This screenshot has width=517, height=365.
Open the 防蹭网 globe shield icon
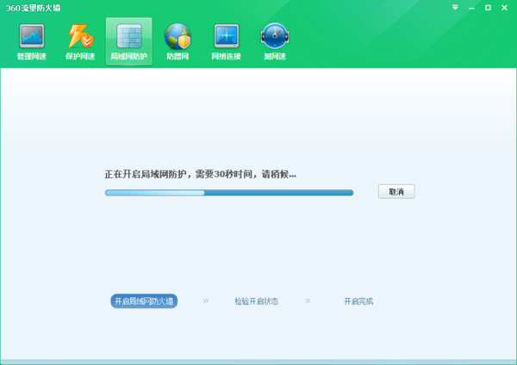point(177,36)
